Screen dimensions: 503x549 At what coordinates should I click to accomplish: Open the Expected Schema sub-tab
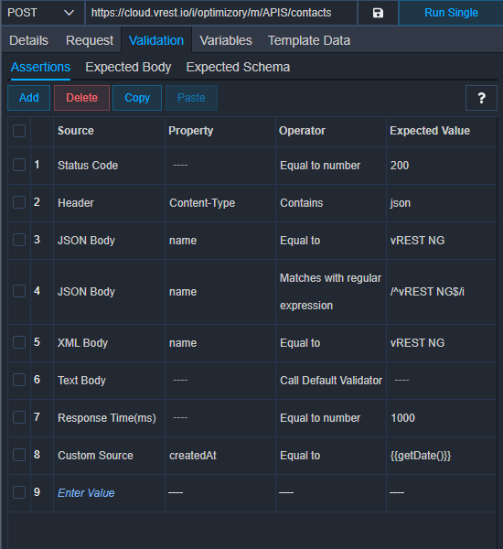(238, 67)
